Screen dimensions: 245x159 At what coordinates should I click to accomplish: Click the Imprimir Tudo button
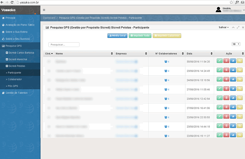(x=140, y=36)
